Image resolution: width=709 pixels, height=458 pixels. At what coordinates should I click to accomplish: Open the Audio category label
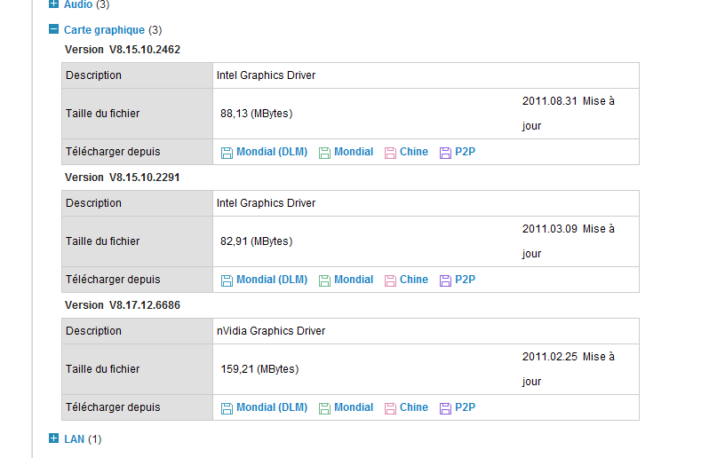tap(78, 5)
